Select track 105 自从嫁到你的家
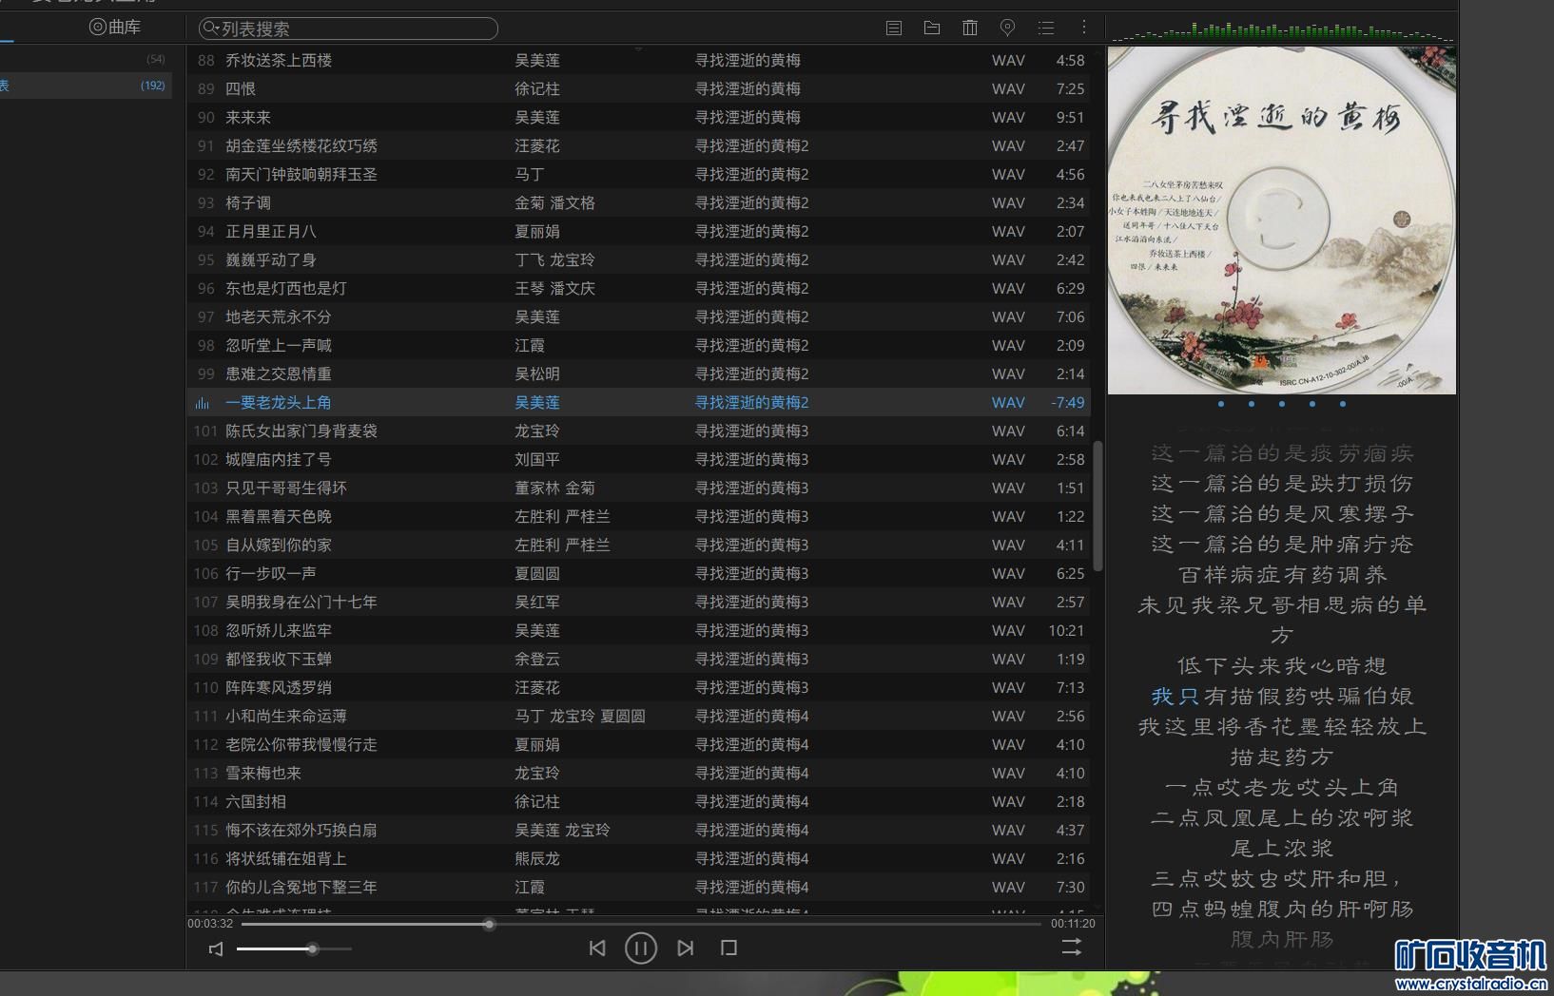Viewport: 1554px width, 996px height. (638, 545)
